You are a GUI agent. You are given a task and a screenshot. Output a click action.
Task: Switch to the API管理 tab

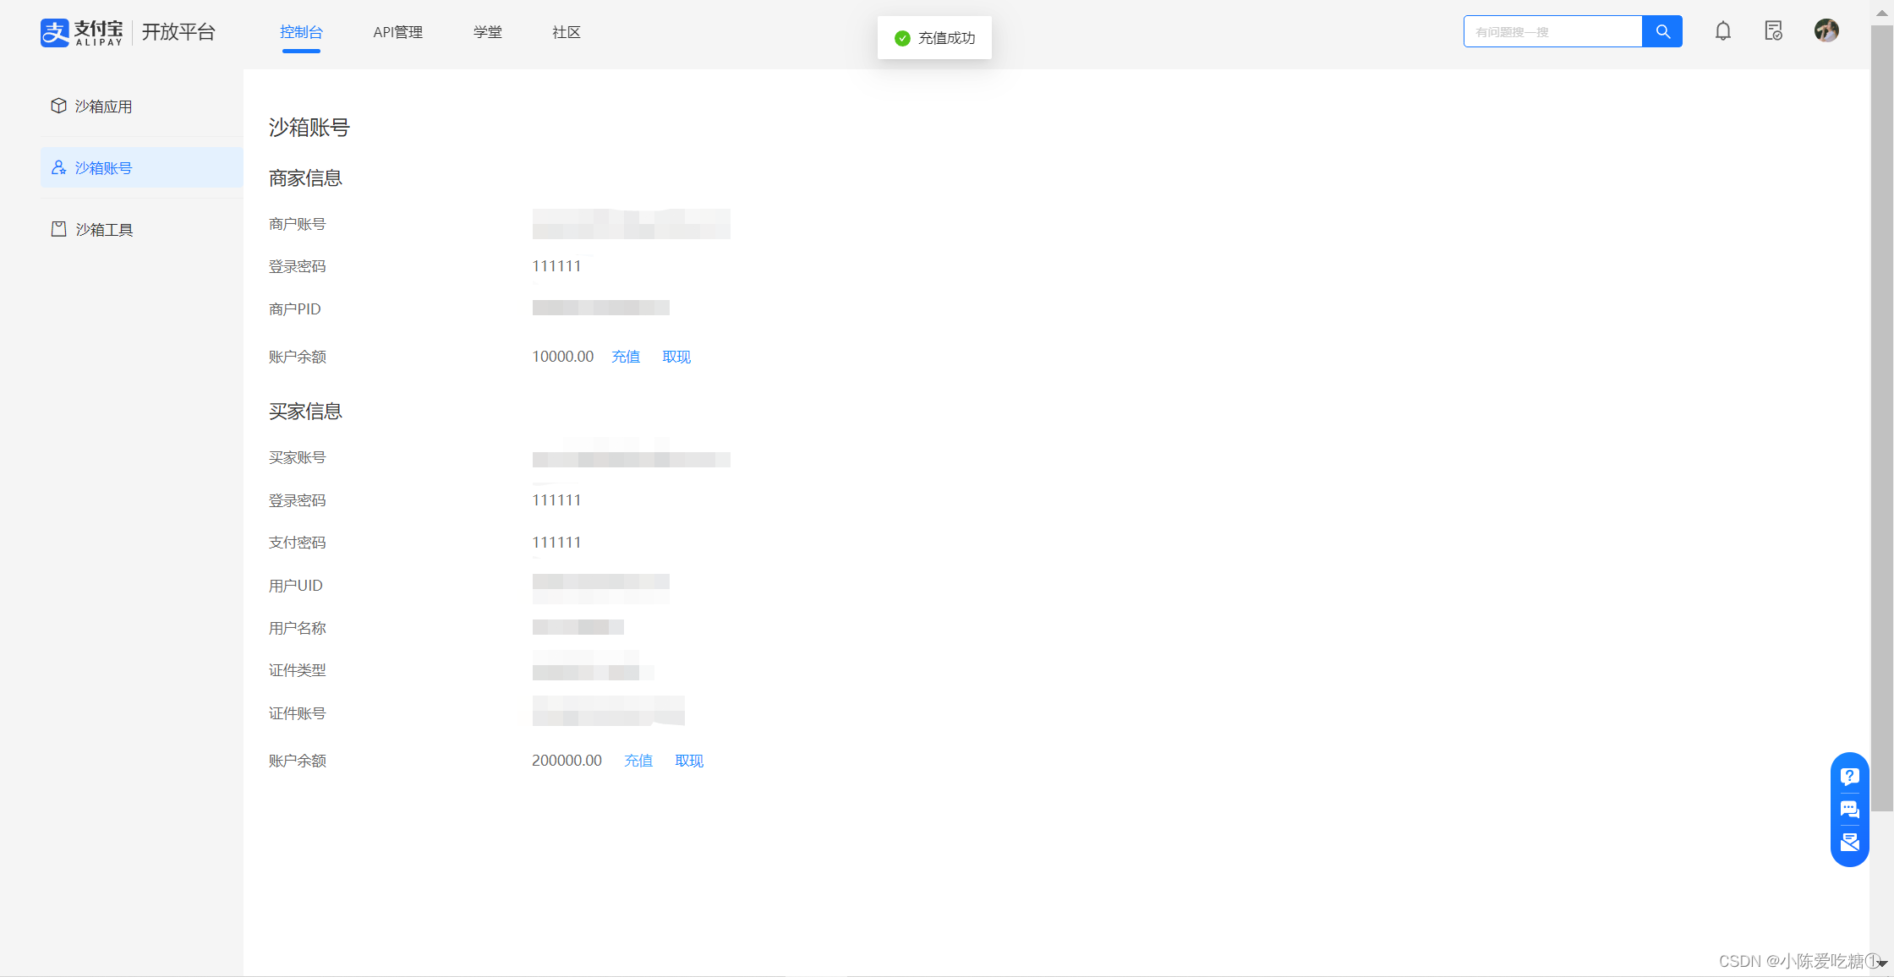[x=397, y=32]
